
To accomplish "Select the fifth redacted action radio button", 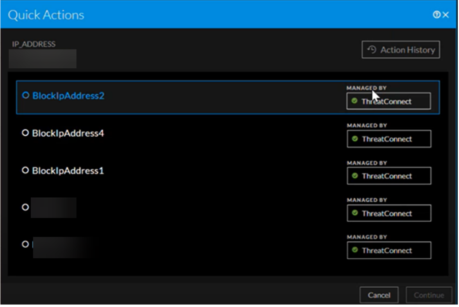I will pyautogui.click(x=26, y=244).
